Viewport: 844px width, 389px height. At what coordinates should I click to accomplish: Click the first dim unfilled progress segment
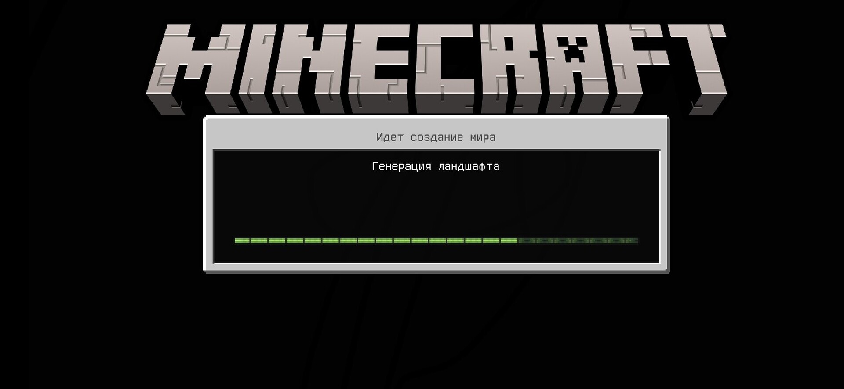pyautogui.click(x=527, y=241)
